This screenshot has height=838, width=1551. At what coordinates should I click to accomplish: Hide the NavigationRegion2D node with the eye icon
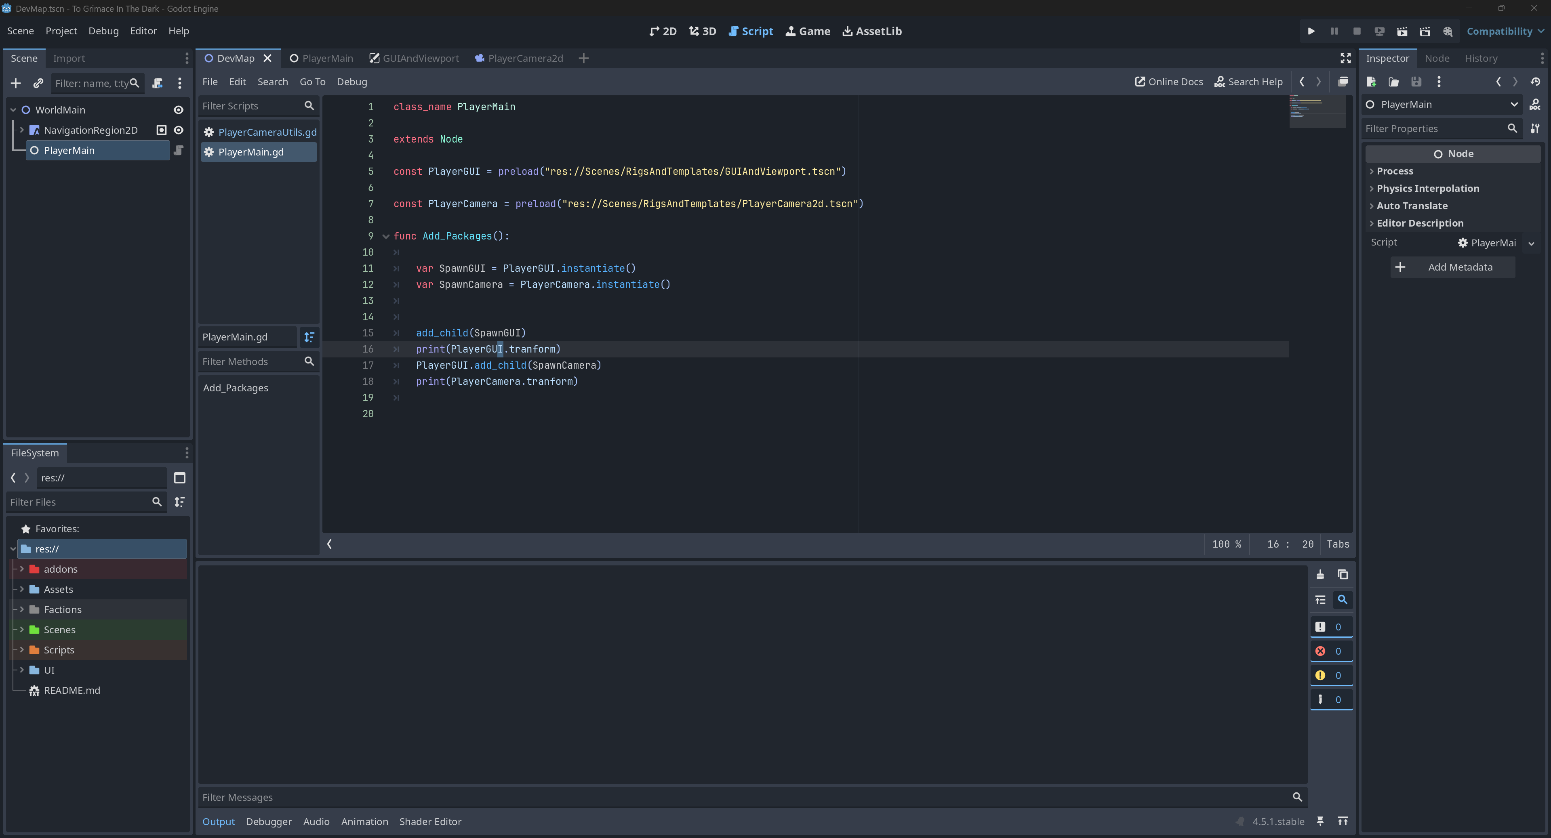tap(178, 130)
